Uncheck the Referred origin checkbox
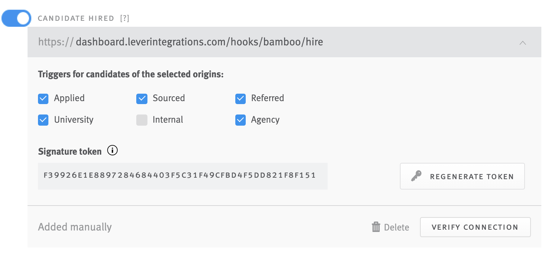 coord(241,99)
